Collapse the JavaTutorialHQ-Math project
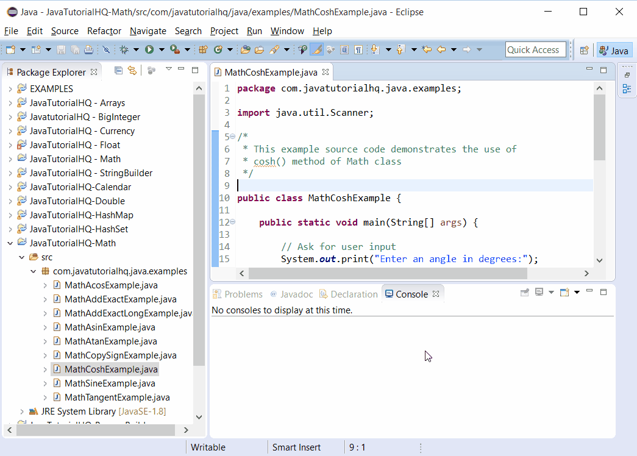637x456 pixels. click(x=10, y=243)
